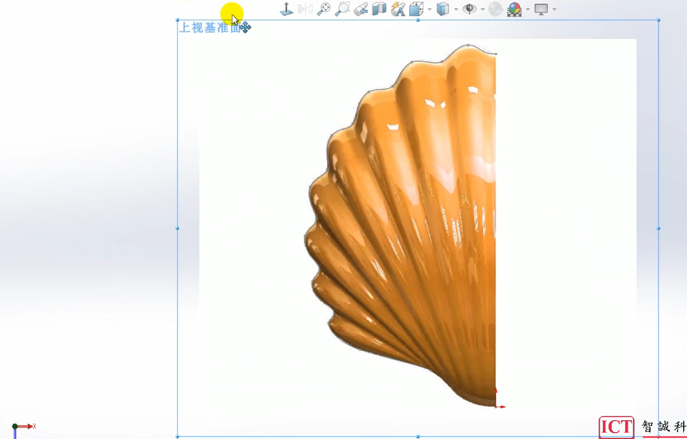
Task: Click the plane's top-right corner handle
Action: point(658,20)
